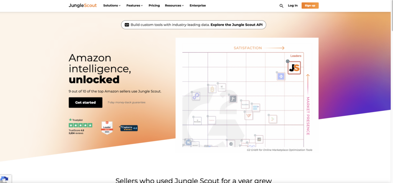
Task: Click 'TrustScore 4.8' text
Action: point(76,130)
